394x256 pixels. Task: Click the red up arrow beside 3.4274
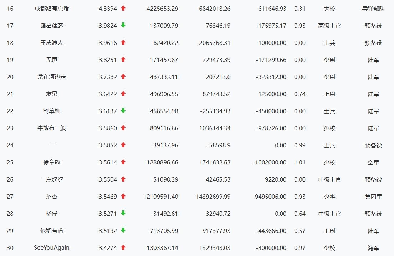tap(123, 247)
